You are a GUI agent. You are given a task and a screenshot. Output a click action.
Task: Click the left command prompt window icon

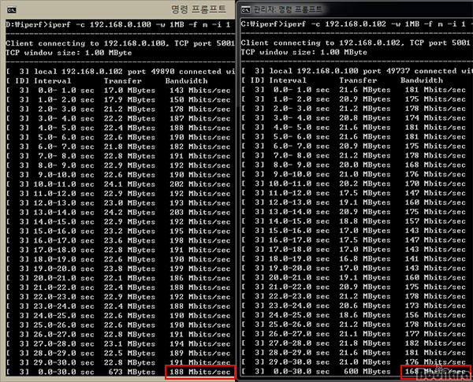12,10
